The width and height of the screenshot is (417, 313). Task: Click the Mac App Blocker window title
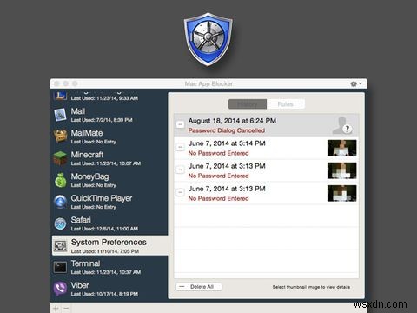[x=208, y=83]
